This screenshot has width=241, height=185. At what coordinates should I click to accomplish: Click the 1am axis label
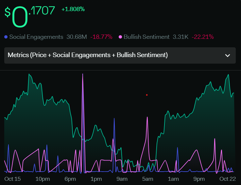[x=173, y=179]
